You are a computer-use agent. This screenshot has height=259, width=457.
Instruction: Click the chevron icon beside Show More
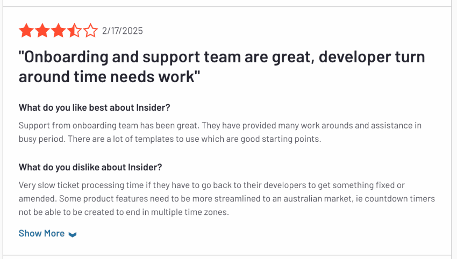pyautogui.click(x=72, y=234)
